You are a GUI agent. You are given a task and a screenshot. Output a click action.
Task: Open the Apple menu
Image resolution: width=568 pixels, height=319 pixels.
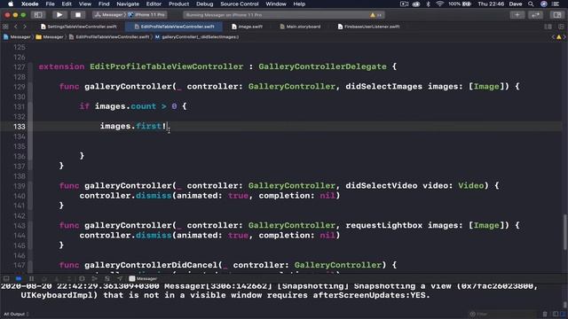[x=11, y=4]
